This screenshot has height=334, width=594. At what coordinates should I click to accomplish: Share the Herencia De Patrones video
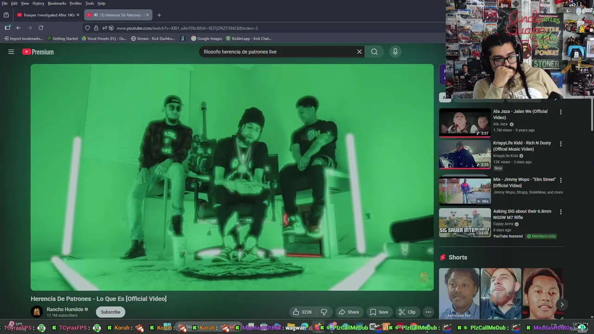click(349, 312)
